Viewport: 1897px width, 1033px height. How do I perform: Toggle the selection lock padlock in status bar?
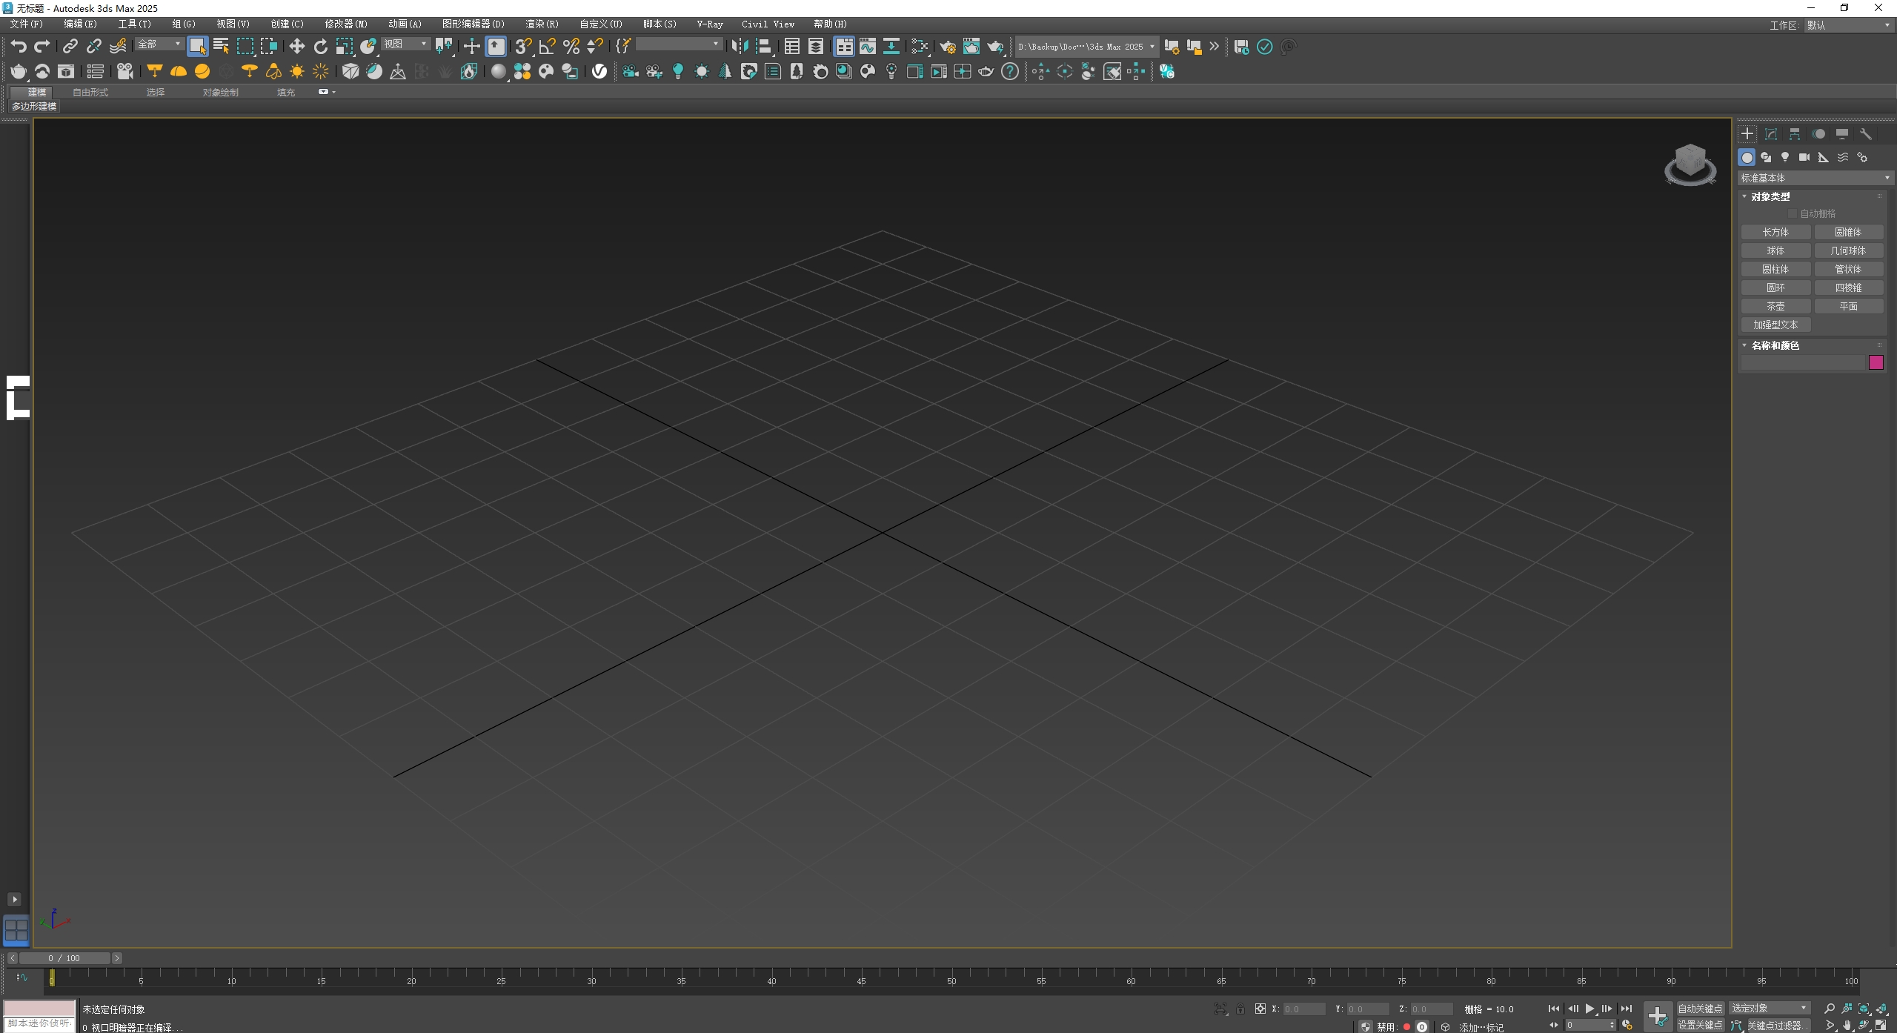pos(1240,1009)
